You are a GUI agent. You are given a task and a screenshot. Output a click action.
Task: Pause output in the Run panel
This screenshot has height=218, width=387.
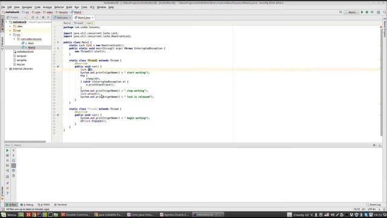click(x=7, y=160)
